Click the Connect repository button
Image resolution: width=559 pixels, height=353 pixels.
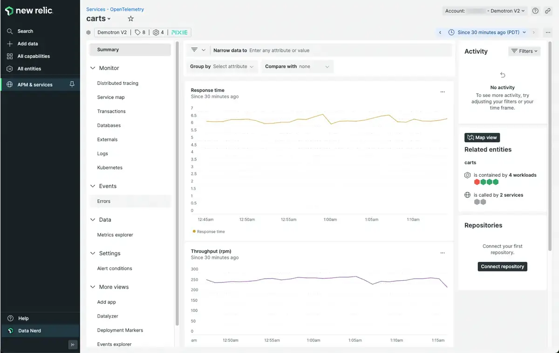[502, 267]
